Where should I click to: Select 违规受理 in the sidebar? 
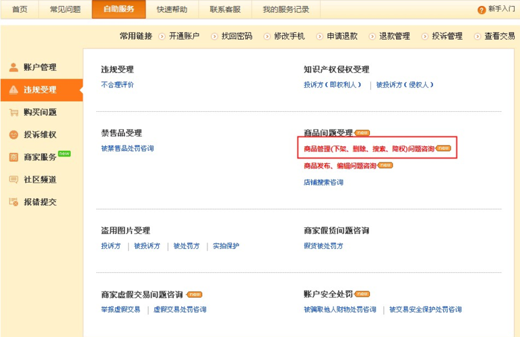coord(42,90)
